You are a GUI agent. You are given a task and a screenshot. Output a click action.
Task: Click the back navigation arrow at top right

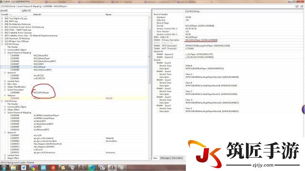point(297,6)
